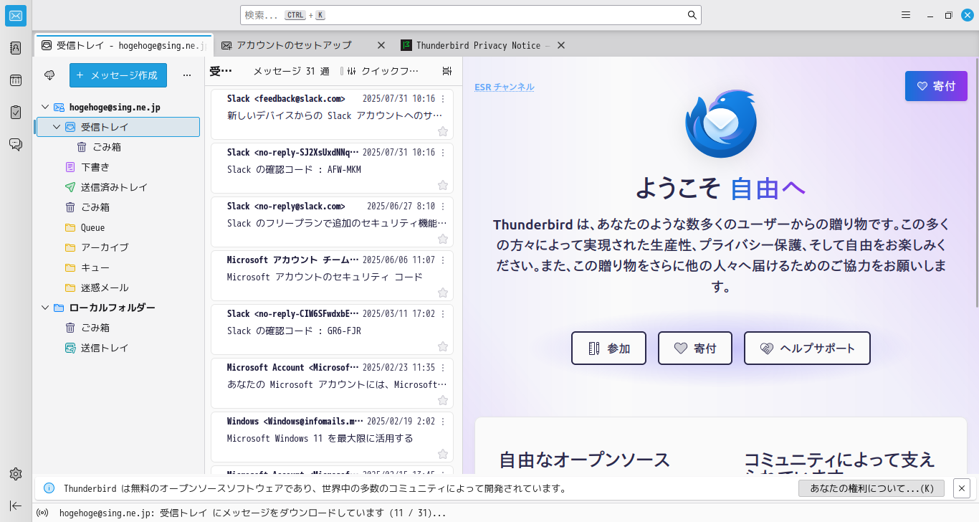The image size is (979, 522).
Task: Collapse the hogehoge@sing.ne.jp account tree
Action: point(44,107)
